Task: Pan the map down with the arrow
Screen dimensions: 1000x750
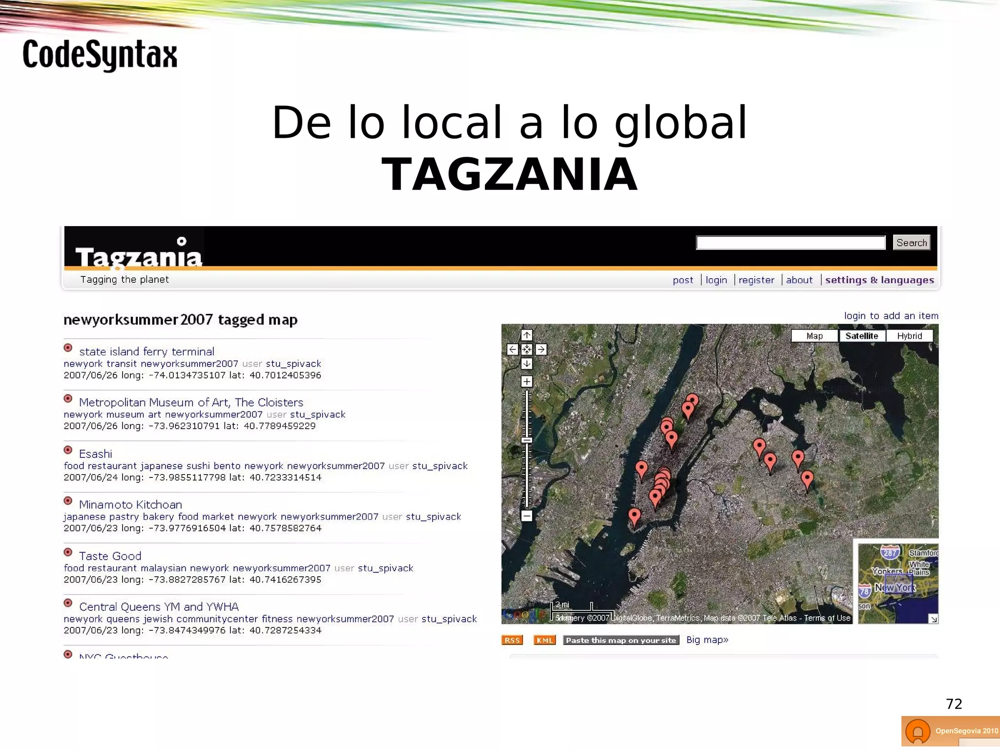Action: 526,364
